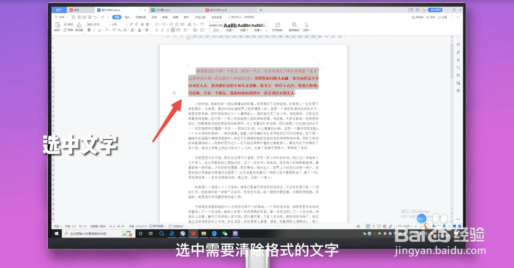
Task: Toggle distributed alignment button
Action: (x=178, y=30)
